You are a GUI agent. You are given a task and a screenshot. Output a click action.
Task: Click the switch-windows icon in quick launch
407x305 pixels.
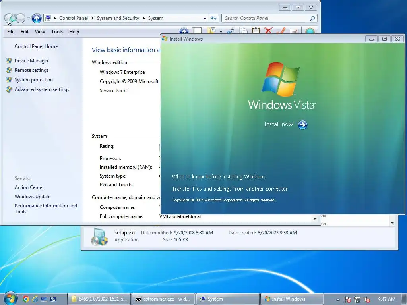coord(53,299)
